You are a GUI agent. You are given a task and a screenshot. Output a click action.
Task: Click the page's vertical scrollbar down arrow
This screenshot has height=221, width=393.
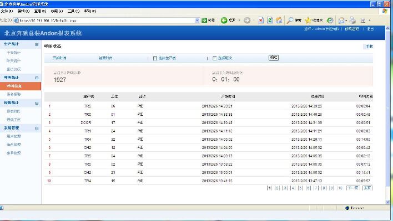388,202
